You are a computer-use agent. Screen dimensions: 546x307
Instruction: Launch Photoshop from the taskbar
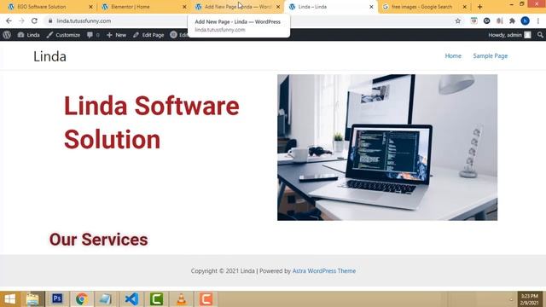(x=57, y=299)
